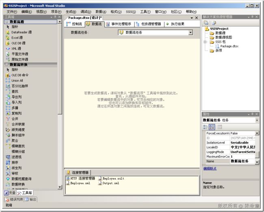Open the 调试(D) menu
264x212 pixels.
tap(86, 12)
